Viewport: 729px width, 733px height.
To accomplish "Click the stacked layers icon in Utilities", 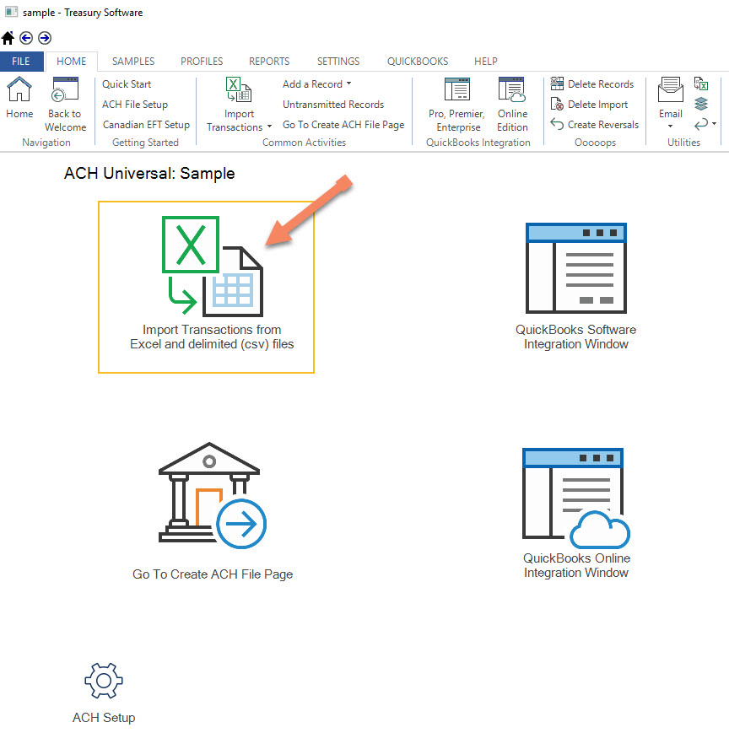I will coord(701,103).
